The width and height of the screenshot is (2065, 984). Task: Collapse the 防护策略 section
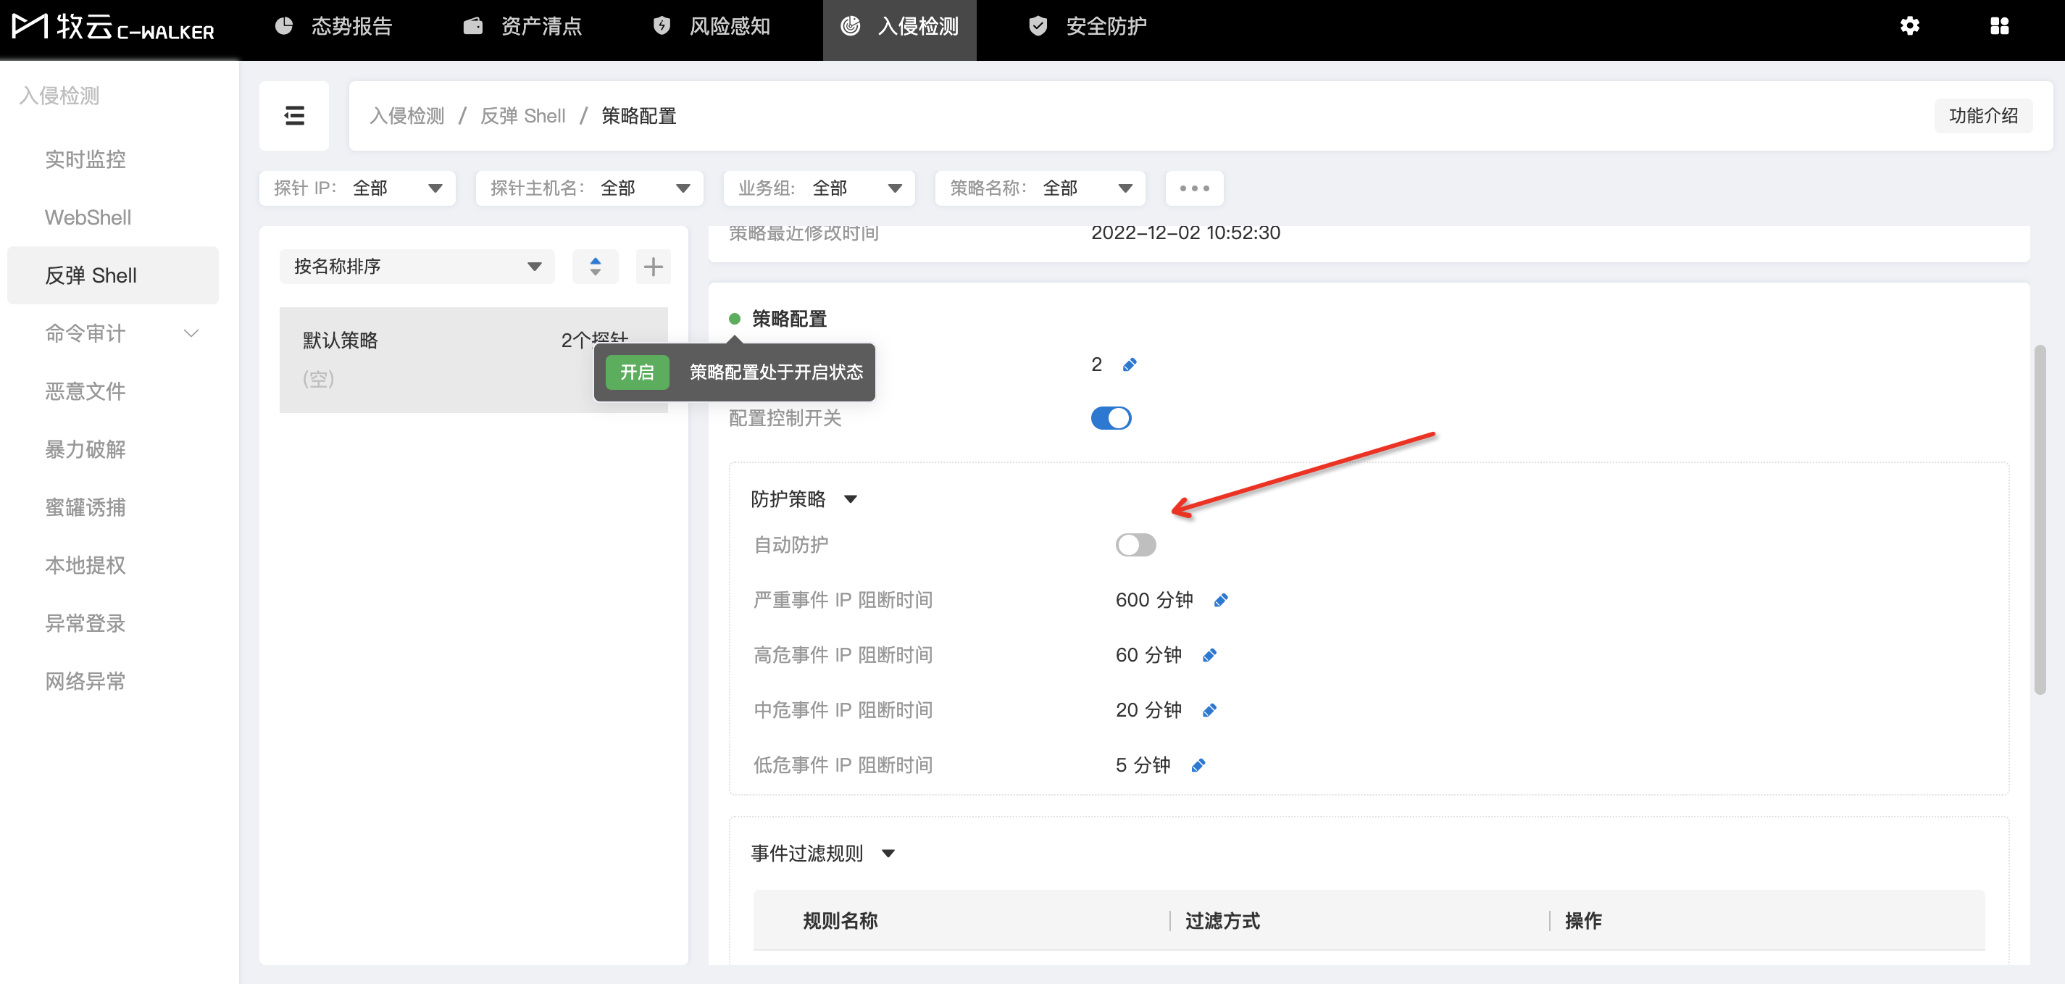click(851, 499)
